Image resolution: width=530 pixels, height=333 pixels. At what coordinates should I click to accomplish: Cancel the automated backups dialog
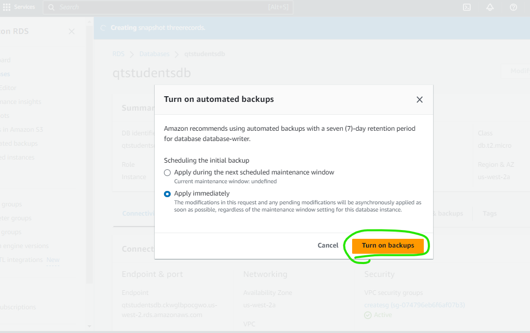328,246
